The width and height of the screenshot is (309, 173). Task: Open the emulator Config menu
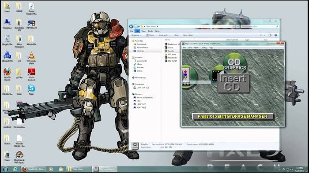tap(203, 48)
